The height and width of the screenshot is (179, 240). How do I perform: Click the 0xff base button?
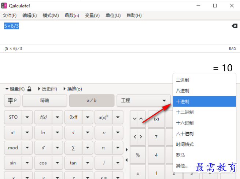click(x=74, y=117)
